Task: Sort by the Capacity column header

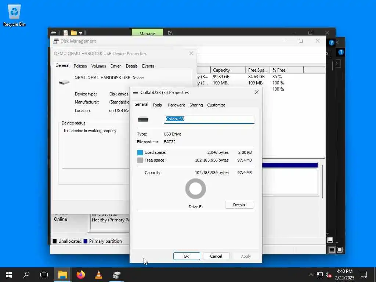Action: [228, 70]
